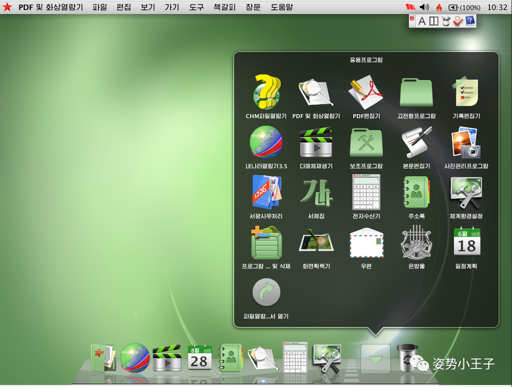Open the 도구 menu
The image size is (512, 387).
197,7
